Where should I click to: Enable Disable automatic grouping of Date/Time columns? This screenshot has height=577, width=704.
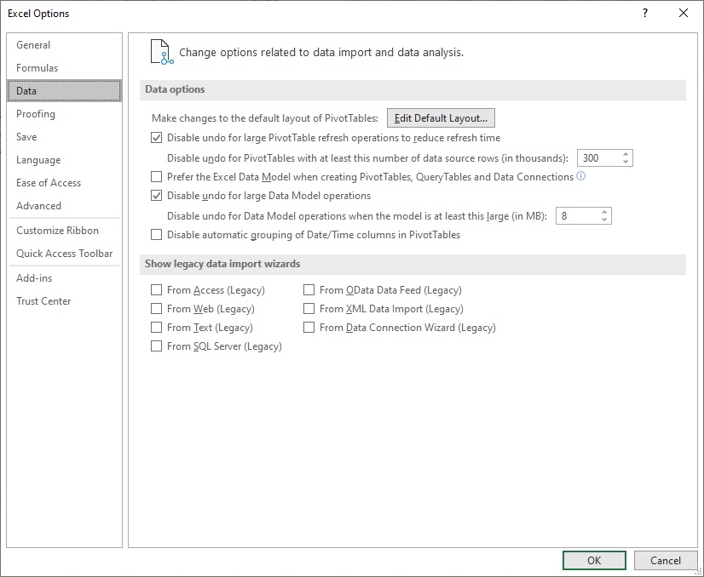156,235
